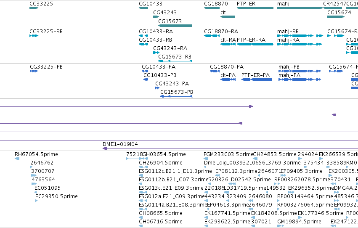Open transcript PTP-ER-RA

pyautogui.click(x=251, y=40)
